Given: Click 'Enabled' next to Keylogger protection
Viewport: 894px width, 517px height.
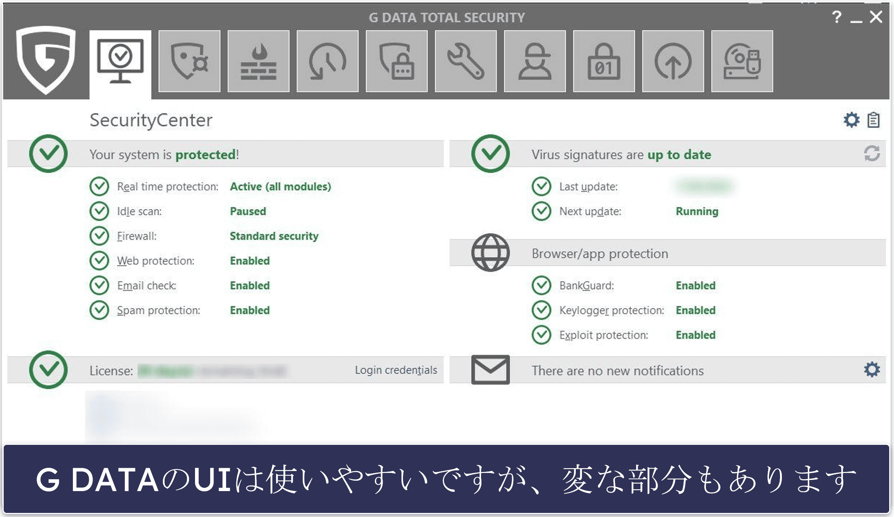Looking at the screenshot, I should [696, 310].
